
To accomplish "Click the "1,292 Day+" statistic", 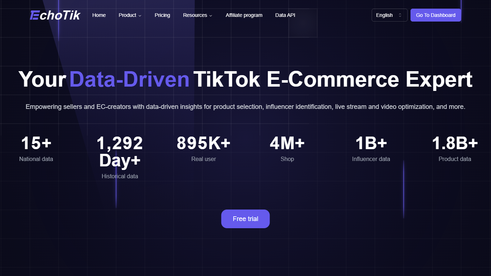I will 120,152.
